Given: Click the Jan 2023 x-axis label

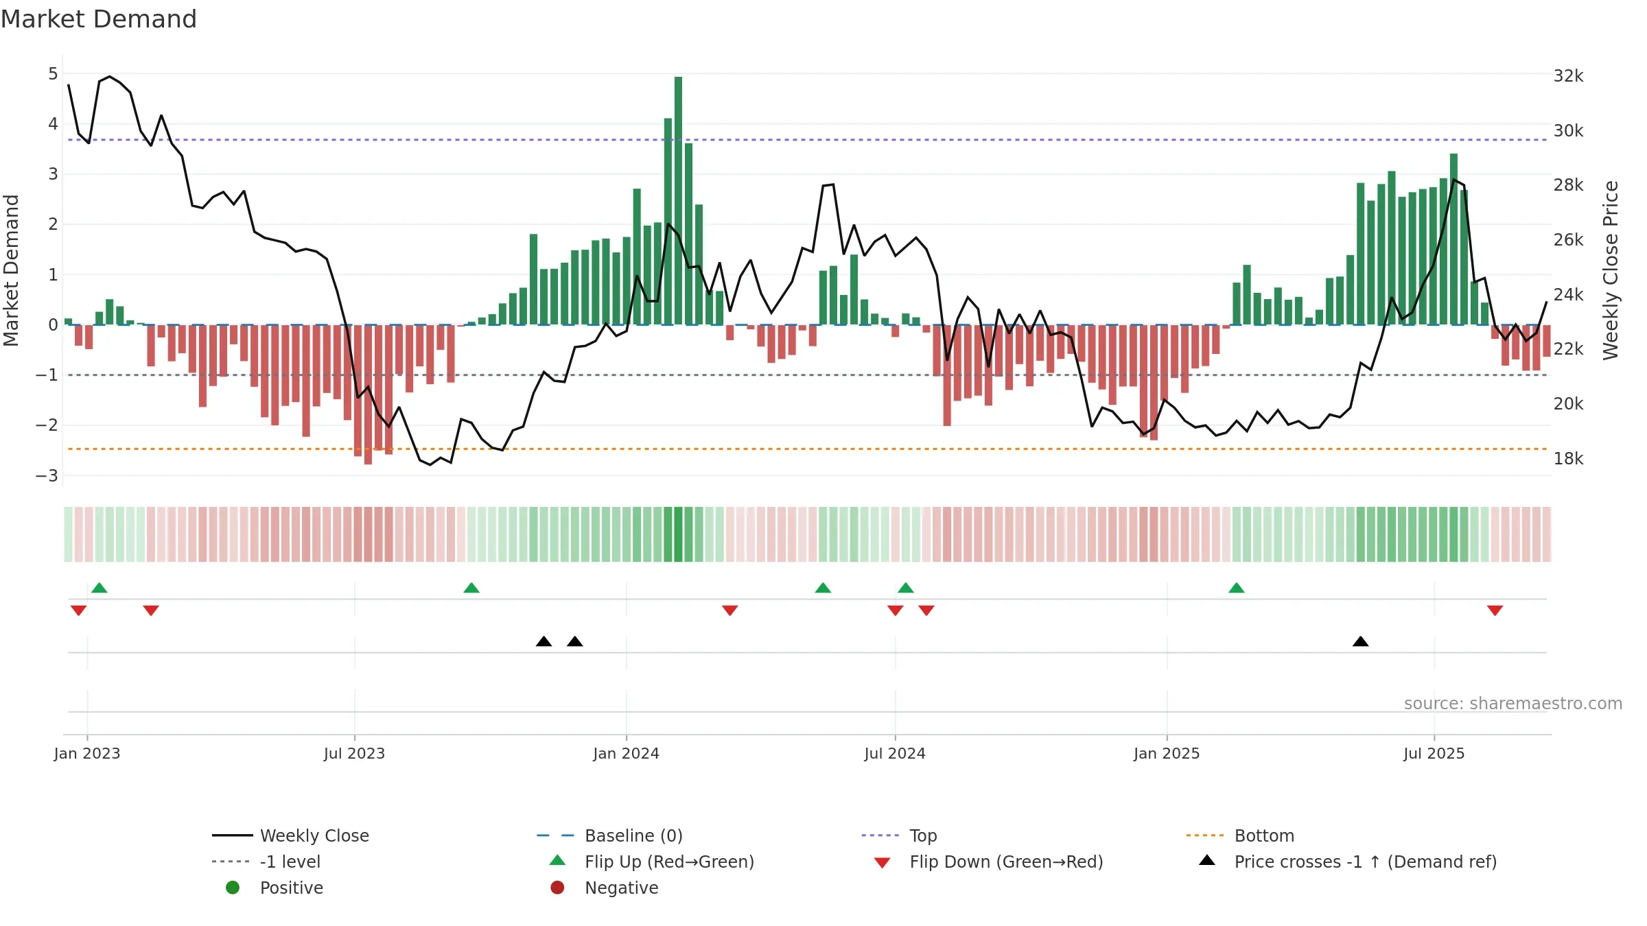Looking at the screenshot, I should click(x=87, y=754).
